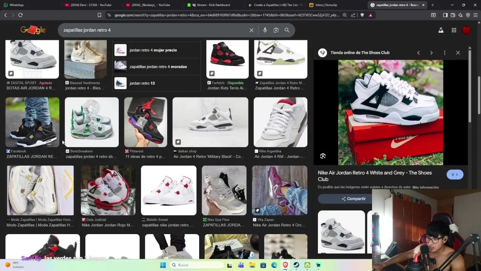Open the Pinterest black purple Jordan thumbnail
The image size is (481, 271).
146,122
